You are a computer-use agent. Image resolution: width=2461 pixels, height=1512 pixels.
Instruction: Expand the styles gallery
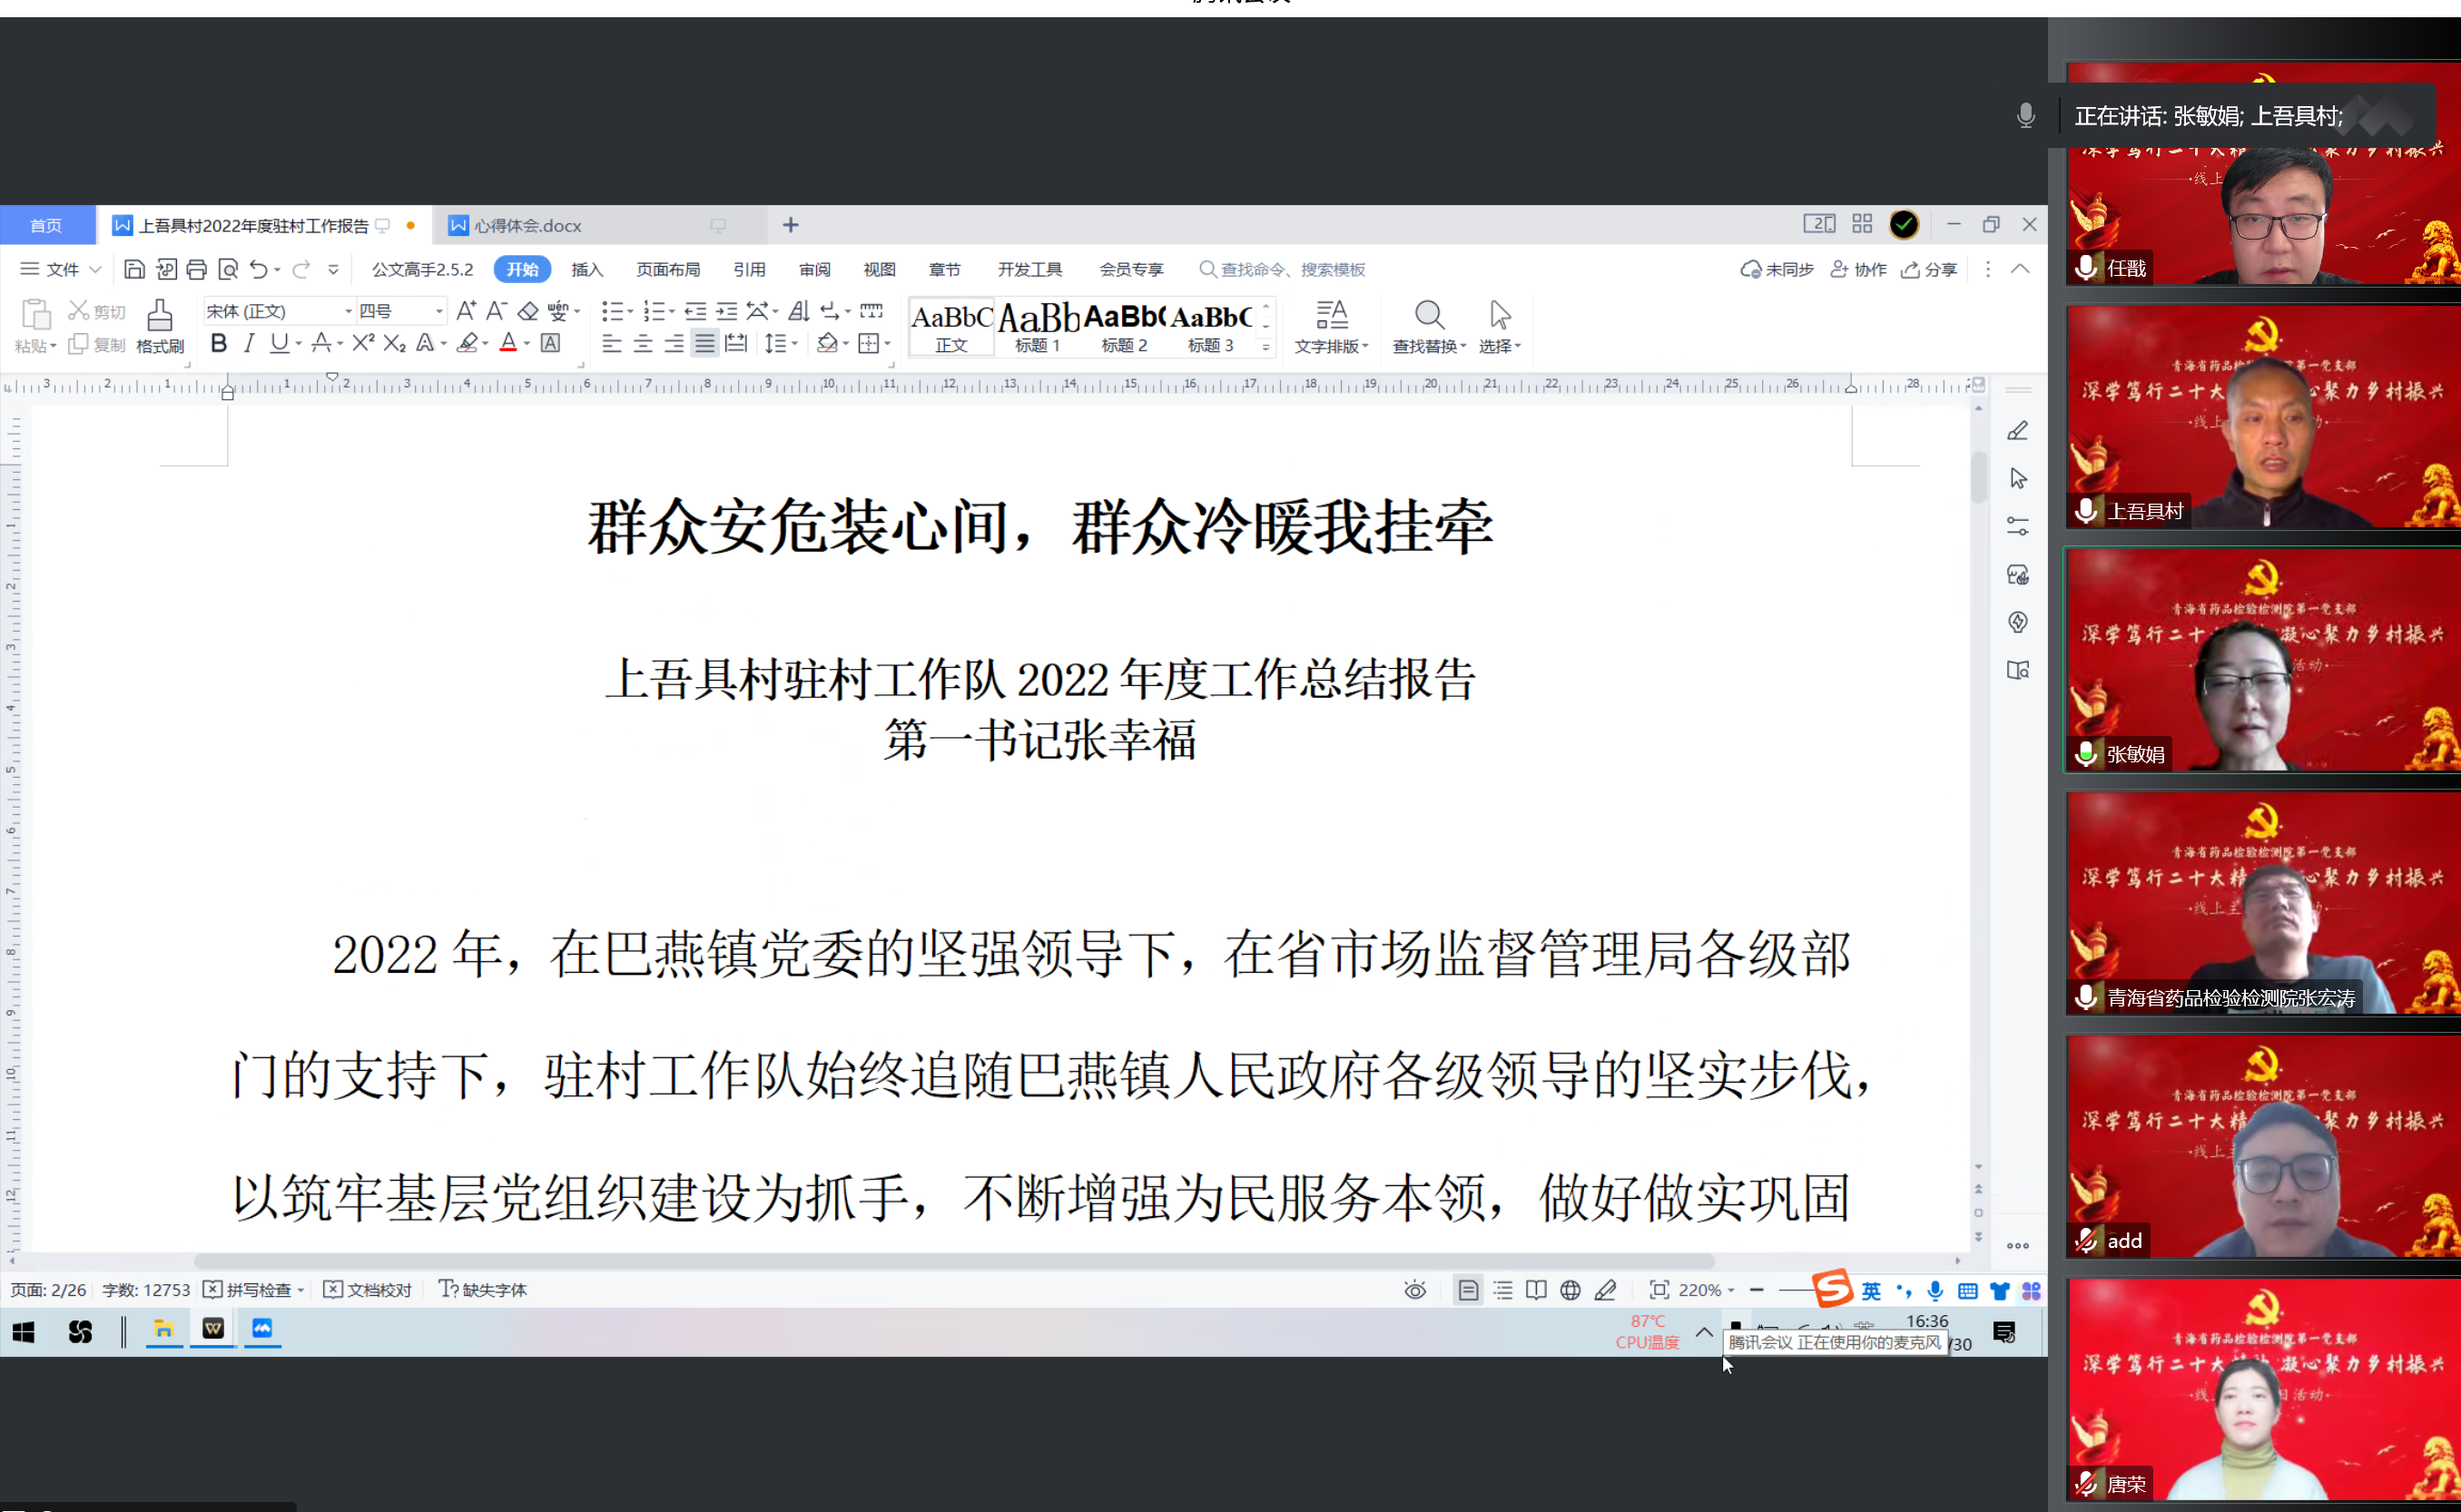(x=1266, y=347)
